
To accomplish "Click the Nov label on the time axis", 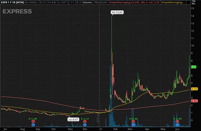I will [70, 129].
